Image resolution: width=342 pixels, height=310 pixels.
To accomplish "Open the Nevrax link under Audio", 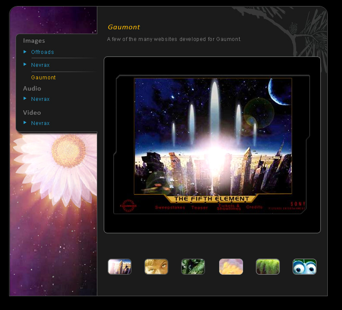I will pyautogui.click(x=40, y=99).
